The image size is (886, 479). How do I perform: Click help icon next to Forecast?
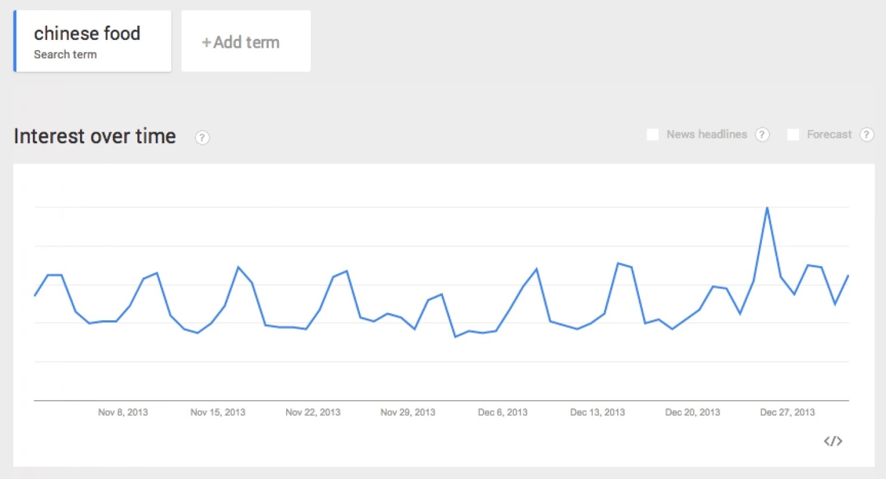pos(866,135)
